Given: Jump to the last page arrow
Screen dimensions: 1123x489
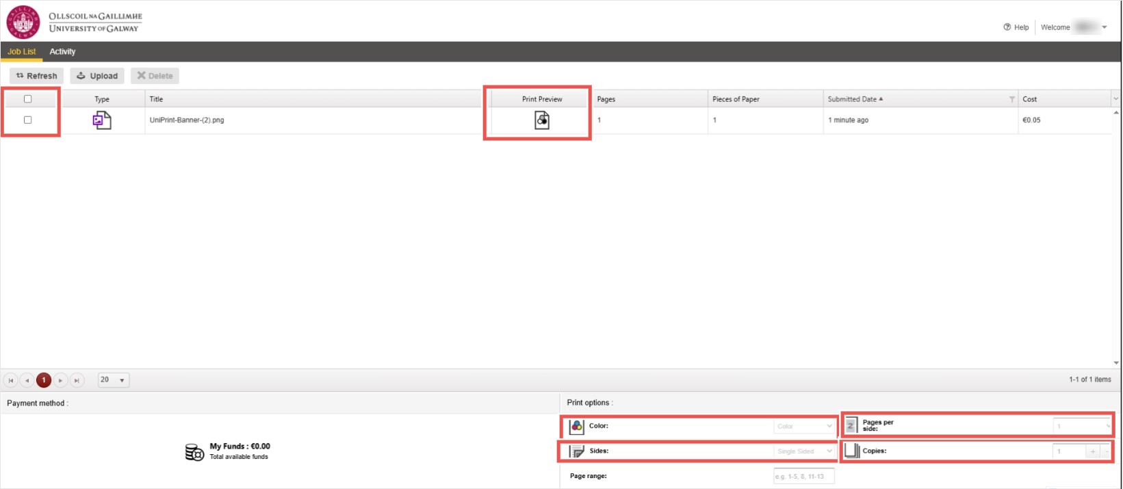Looking at the screenshot, I should 77,380.
